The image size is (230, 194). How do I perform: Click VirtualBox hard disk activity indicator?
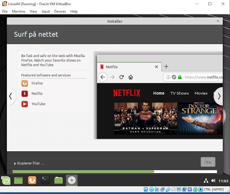146,189
